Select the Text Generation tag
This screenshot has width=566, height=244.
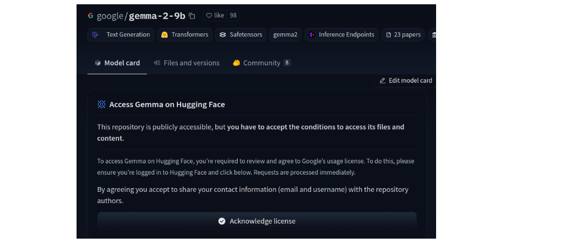121,34
